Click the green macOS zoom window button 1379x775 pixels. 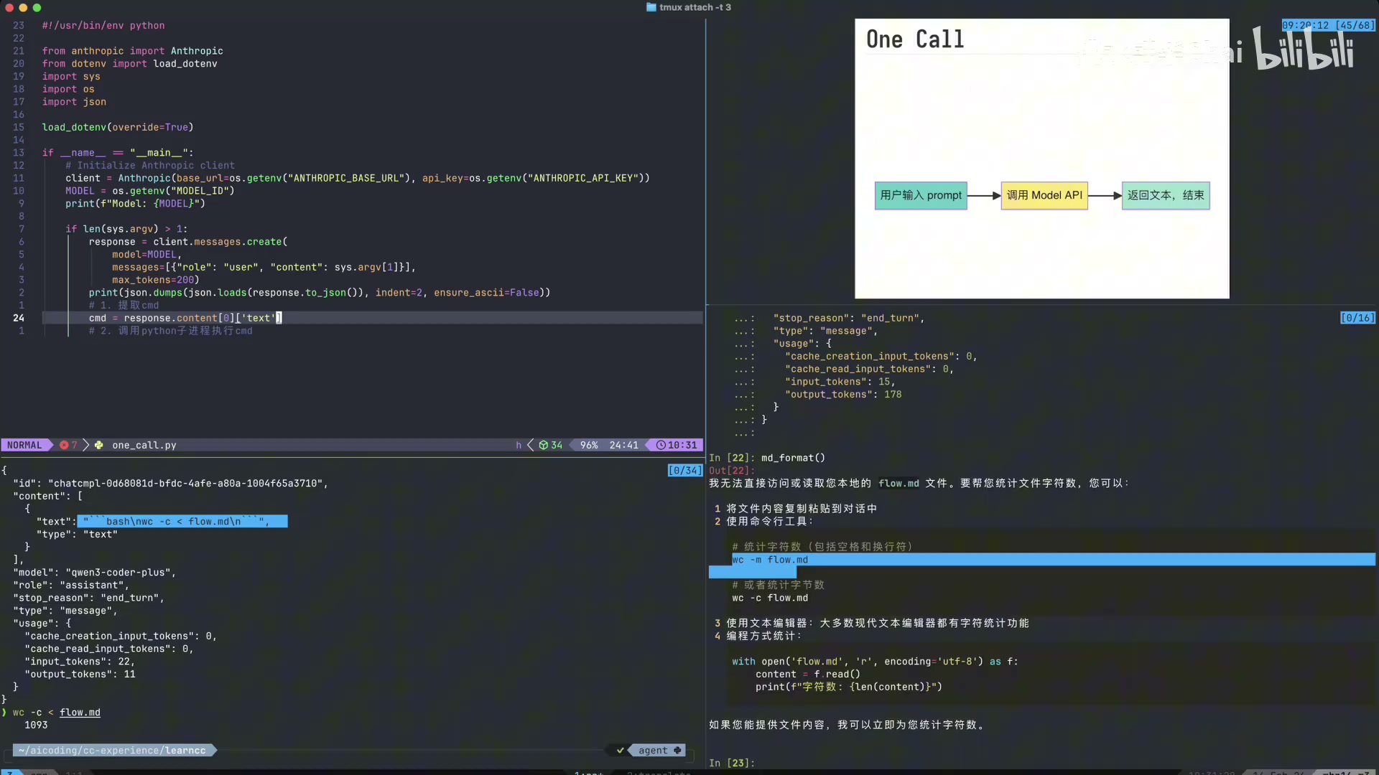[37, 8]
